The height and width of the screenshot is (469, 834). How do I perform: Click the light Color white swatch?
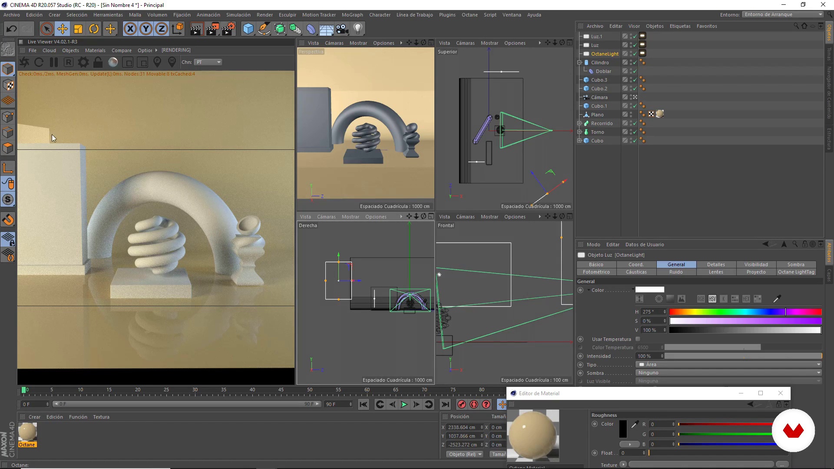650,290
